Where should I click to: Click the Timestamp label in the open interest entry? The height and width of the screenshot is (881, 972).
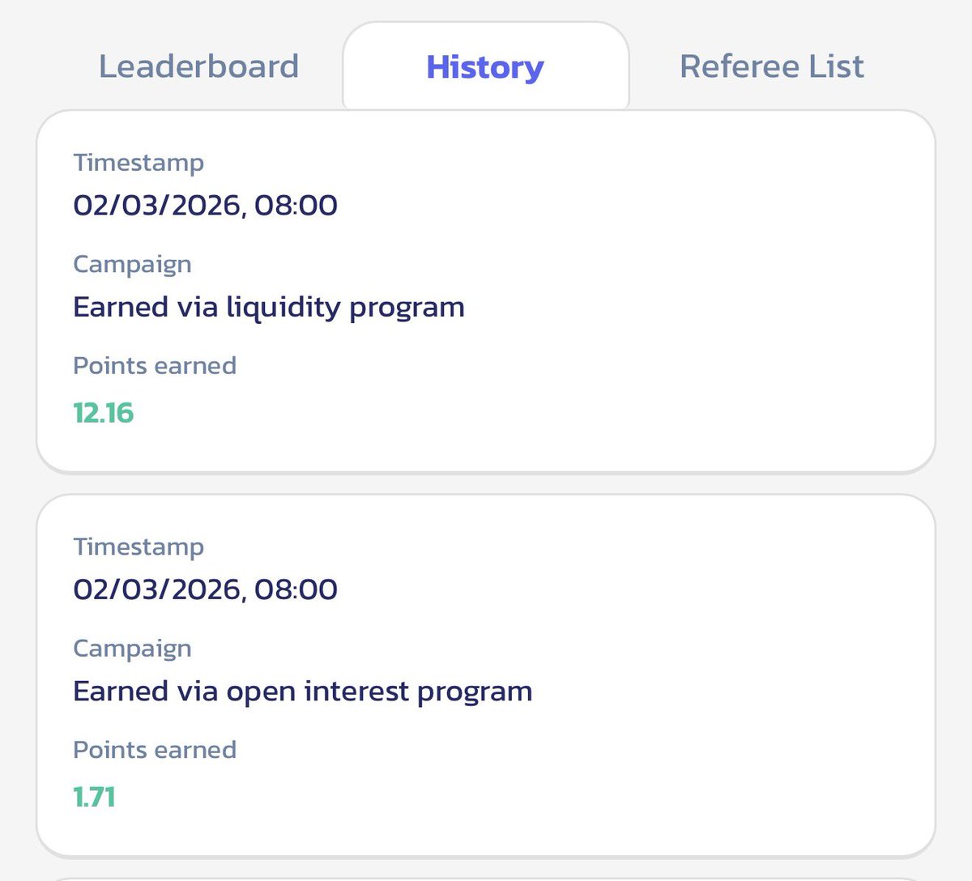click(139, 547)
